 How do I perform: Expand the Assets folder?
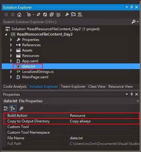click(11, 50)
